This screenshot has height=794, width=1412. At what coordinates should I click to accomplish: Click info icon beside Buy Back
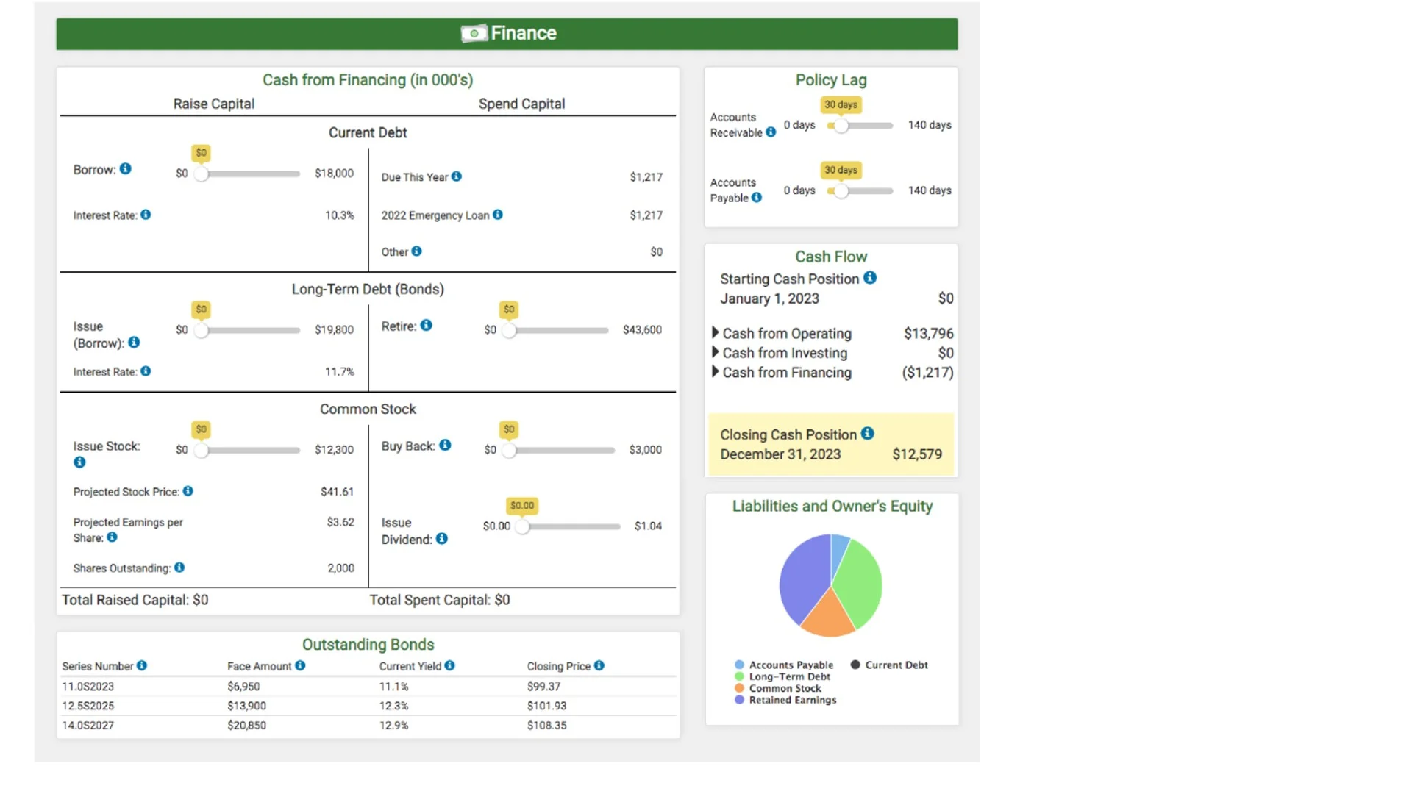[x=445, y=446]
